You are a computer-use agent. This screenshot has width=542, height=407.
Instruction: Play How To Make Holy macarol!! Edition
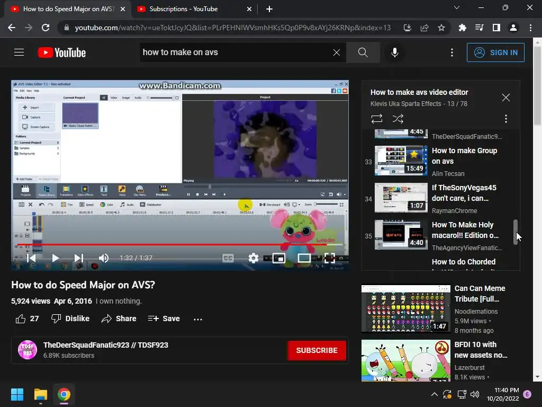[439, 236]
